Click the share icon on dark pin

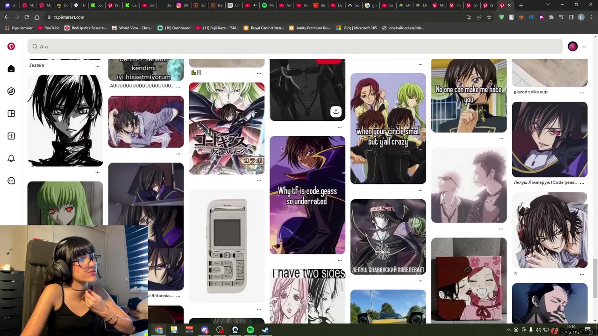[x=336, y=112]
